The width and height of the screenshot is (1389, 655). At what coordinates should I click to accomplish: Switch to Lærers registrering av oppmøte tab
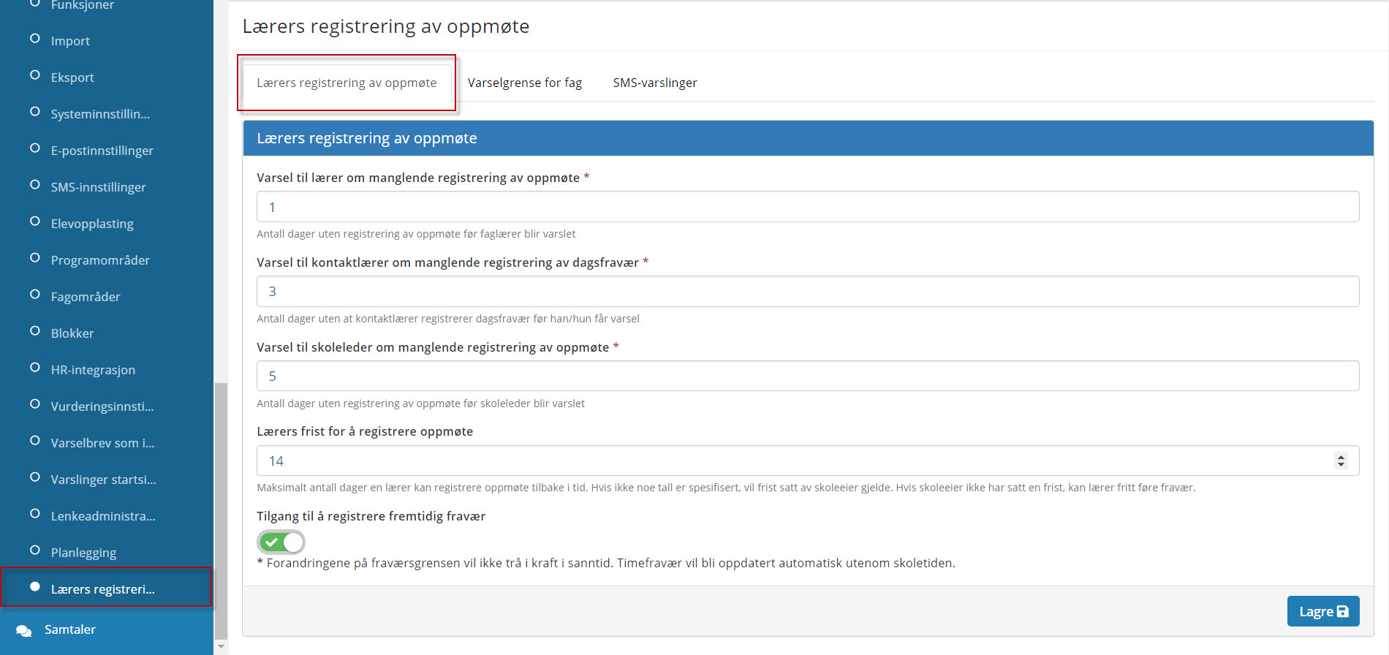coord(347,83)
